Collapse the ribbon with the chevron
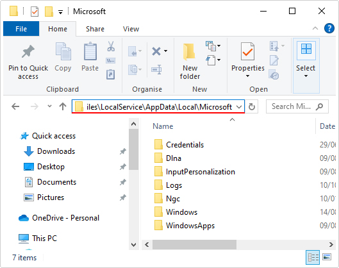Image resolution: width=339 pixels, height=268 pixels. 315,28
